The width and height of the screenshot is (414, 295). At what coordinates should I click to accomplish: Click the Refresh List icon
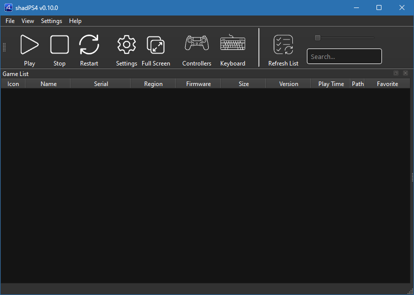click(283, 44)
